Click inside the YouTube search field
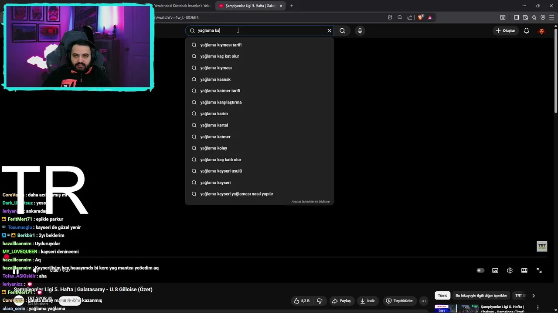The width and height of the screenshot is (558, 313). [x=259, y=30]
